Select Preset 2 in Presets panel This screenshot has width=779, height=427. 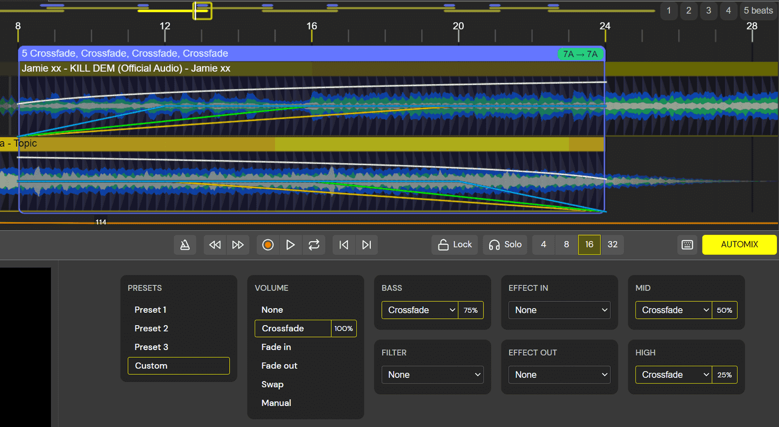tap(151, 328)
